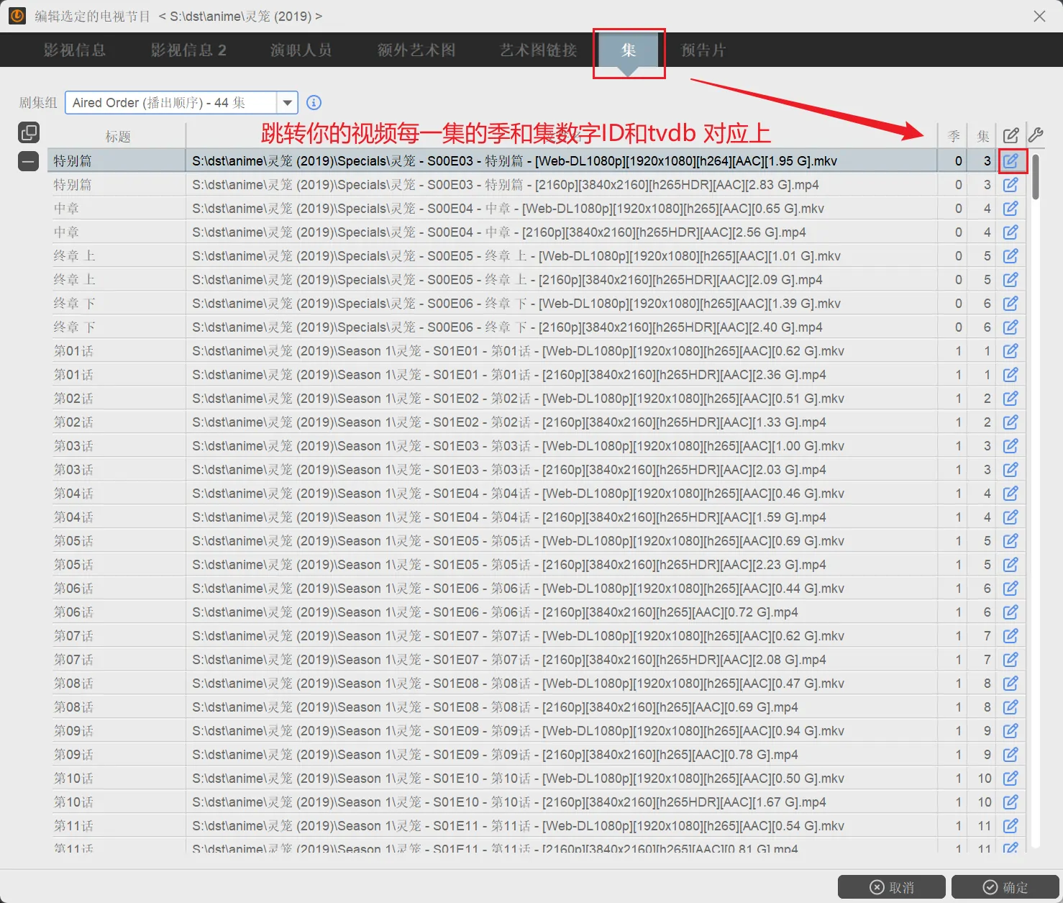Open the 预告片 tab

pyautogui.click(x=703, y=50)
